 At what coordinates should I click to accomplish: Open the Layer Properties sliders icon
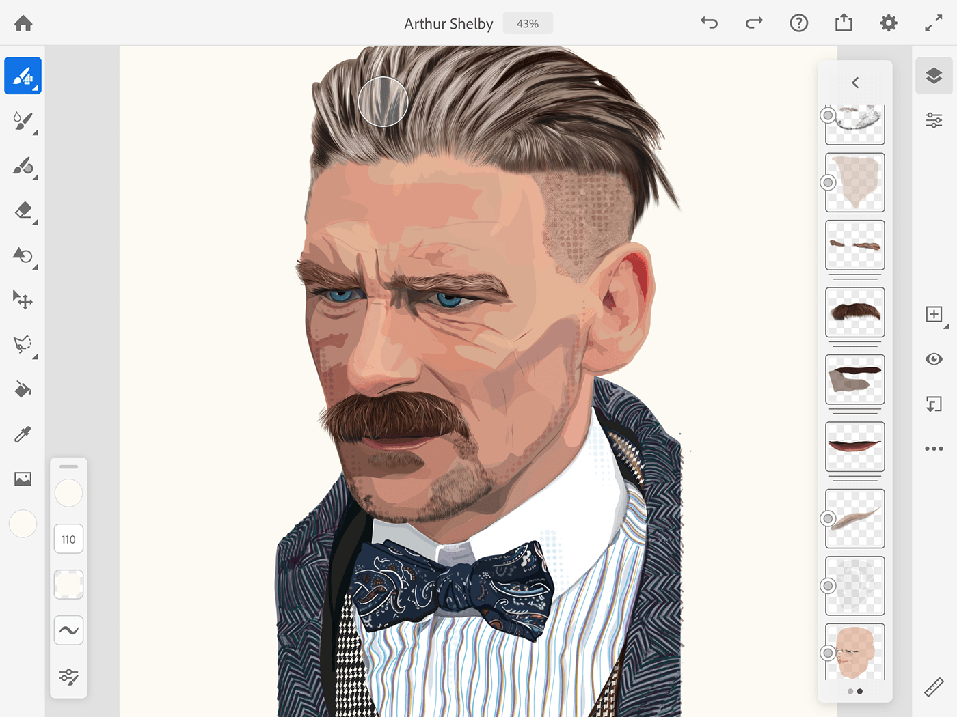934,121
